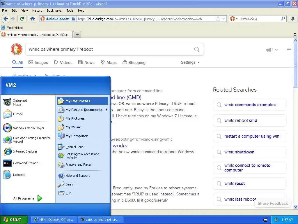The width and height of the screenshot is (298, 224).
Task: Open the History menu
Action: pyautogui.click(x=37, y=11)
